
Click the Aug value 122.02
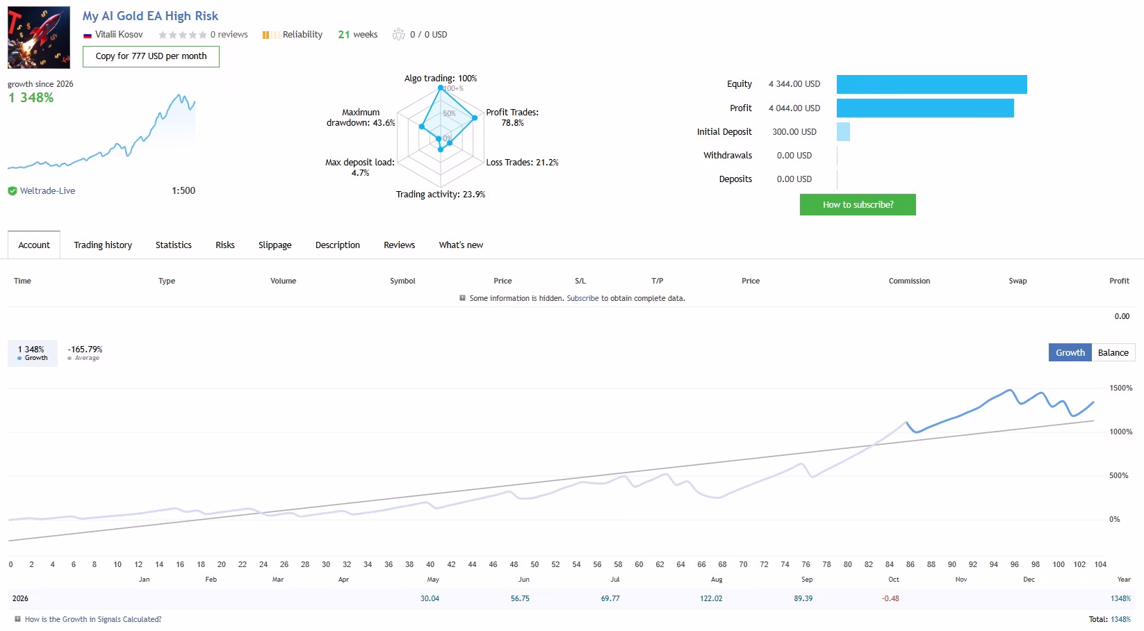tap(711, 598)
